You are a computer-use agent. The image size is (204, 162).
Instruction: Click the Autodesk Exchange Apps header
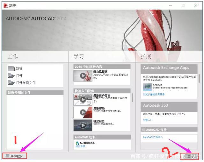169,69
